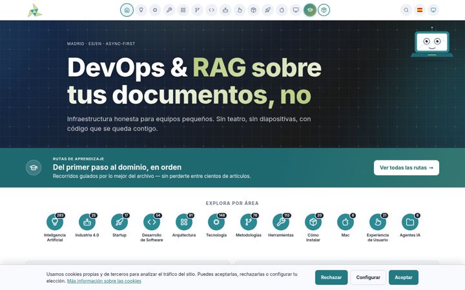Click the MADRID · ES/EN · ASYNC-FIRST text
The height and width of the screenshot is (290, 465).
coord(101,44)
